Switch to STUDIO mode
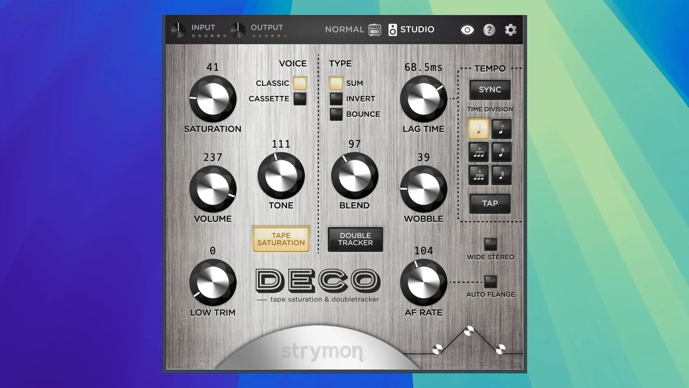Screen dimensions: 689x388 tap(417, 30)
